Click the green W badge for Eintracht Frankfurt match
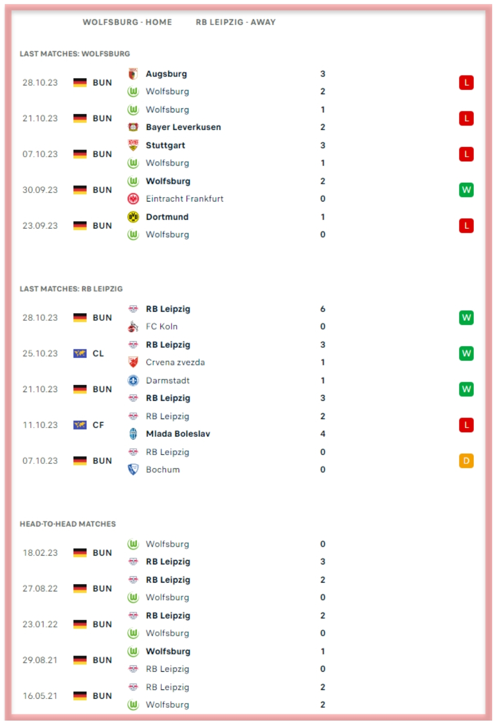Image resolution: width=494 pixels, height=727 pixels. (x=466, y=190)
